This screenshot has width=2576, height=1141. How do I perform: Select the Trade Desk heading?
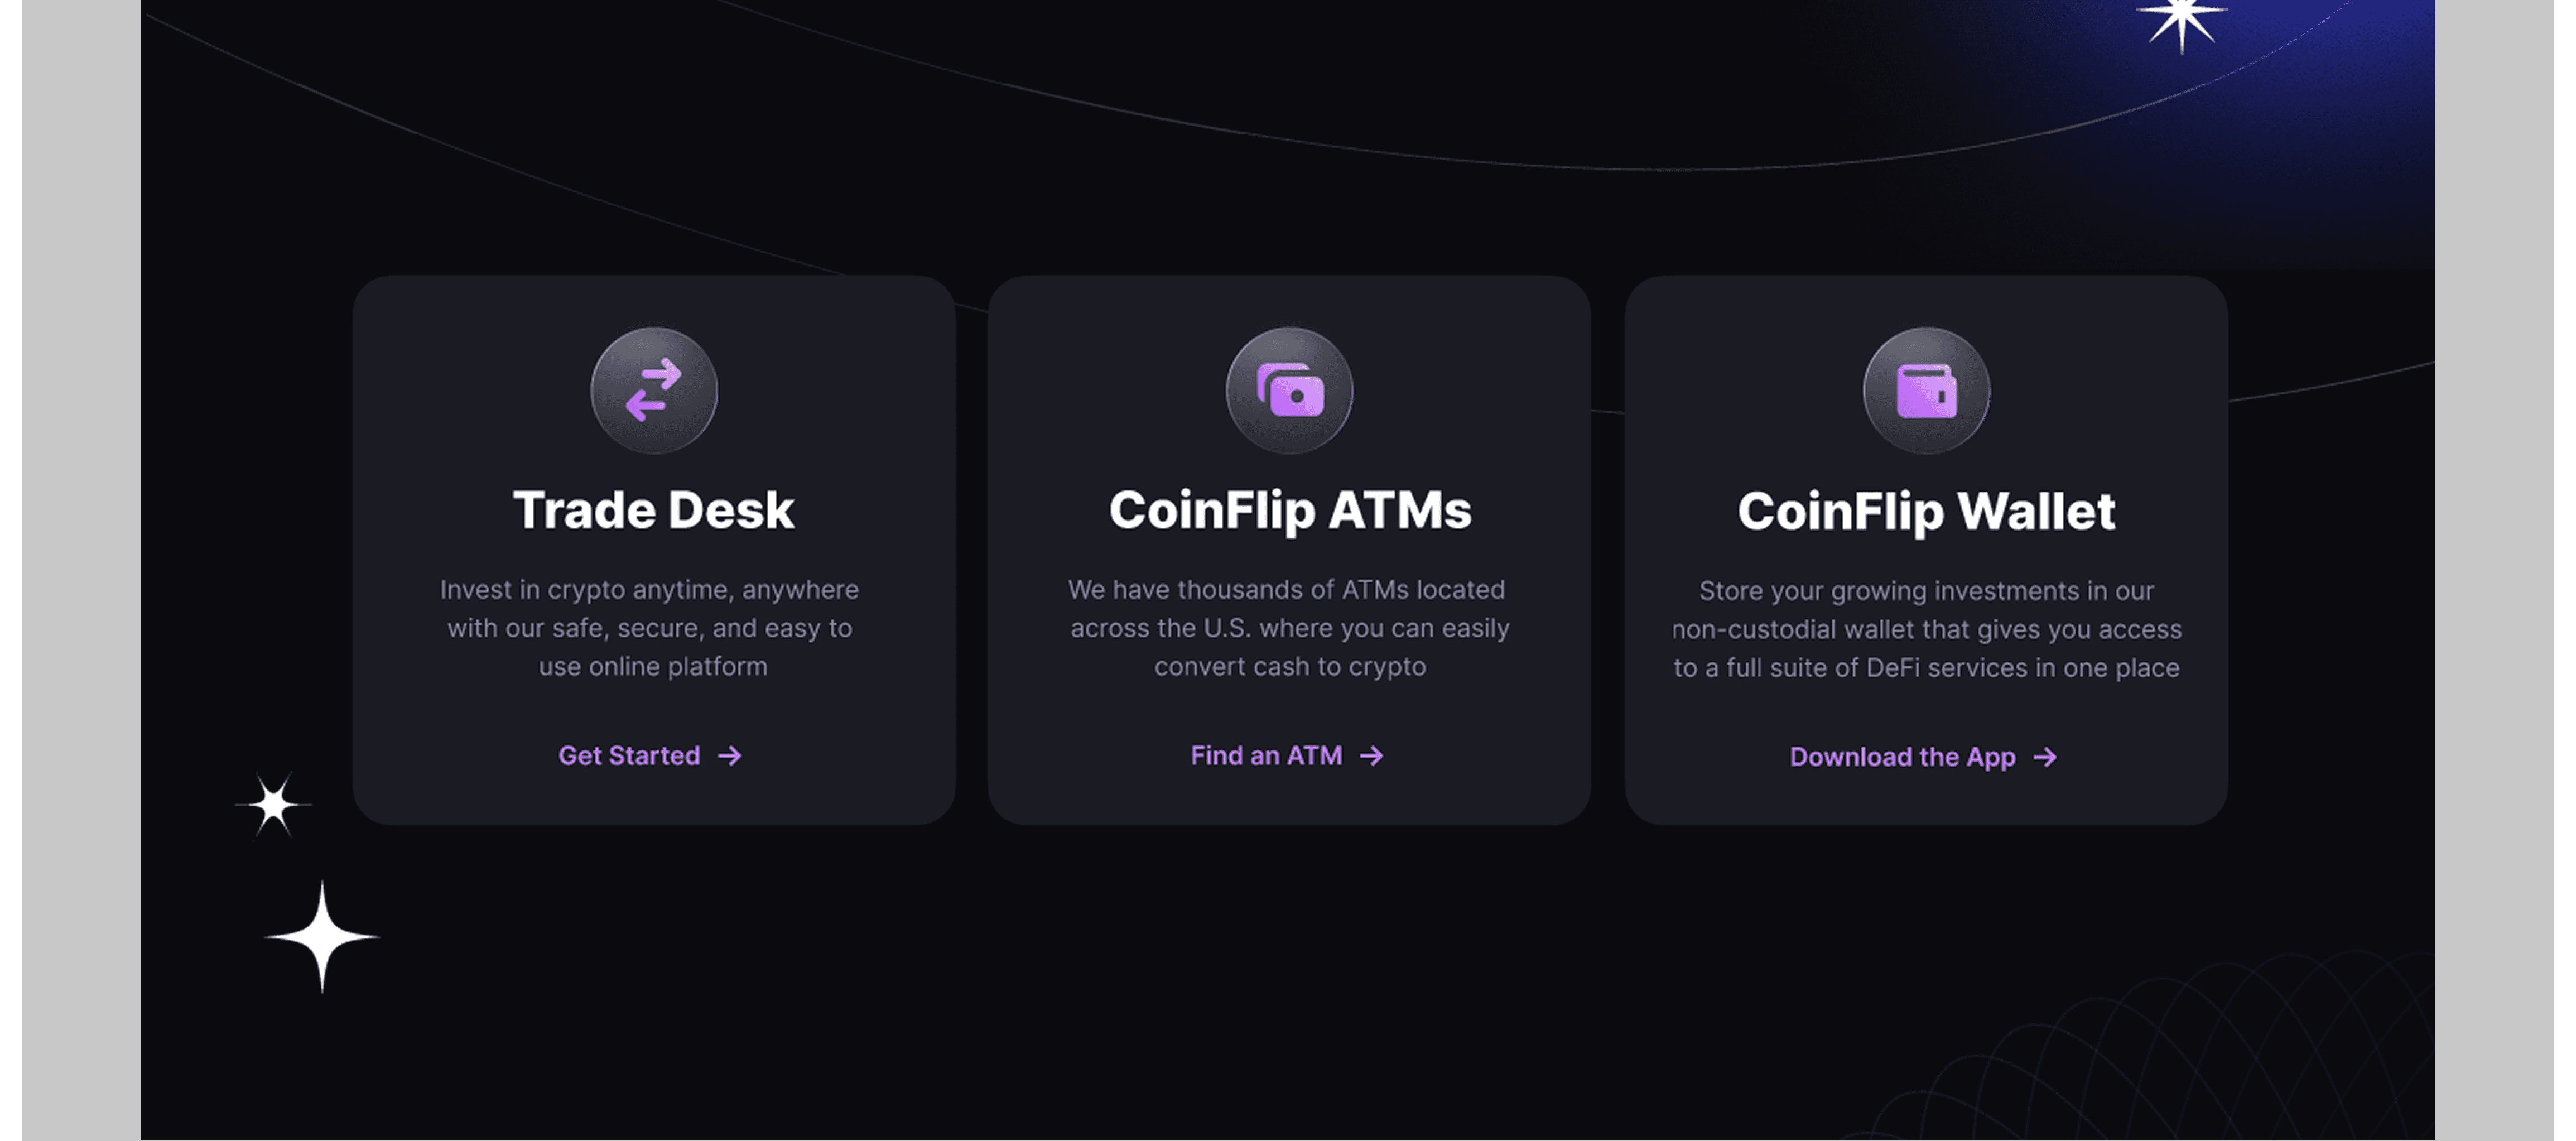click(x=653, y=510)
